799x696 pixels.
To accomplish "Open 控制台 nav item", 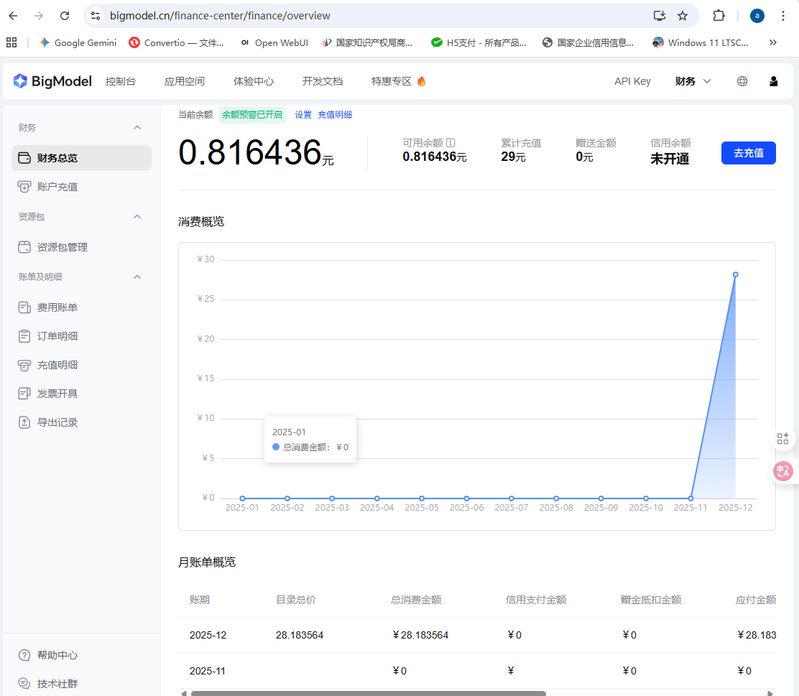I will (x=121, y=81).
